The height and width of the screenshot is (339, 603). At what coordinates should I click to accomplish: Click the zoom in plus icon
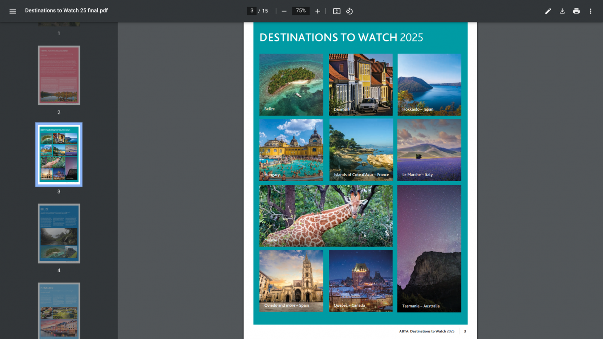click(318, 11)
